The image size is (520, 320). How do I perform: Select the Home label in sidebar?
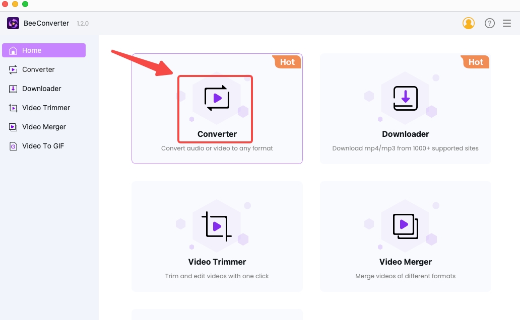coord(32,50)
